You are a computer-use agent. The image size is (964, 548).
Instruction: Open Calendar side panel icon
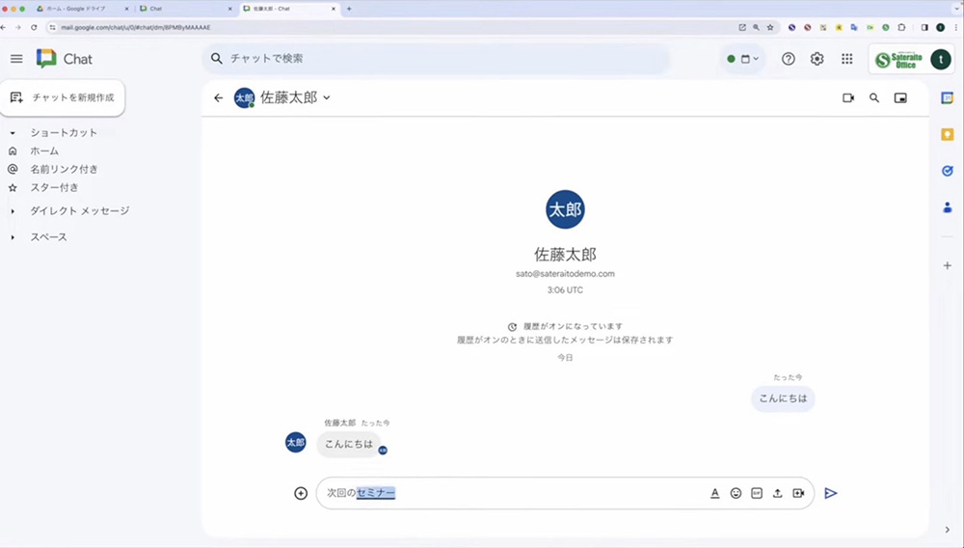click(948, 97)
